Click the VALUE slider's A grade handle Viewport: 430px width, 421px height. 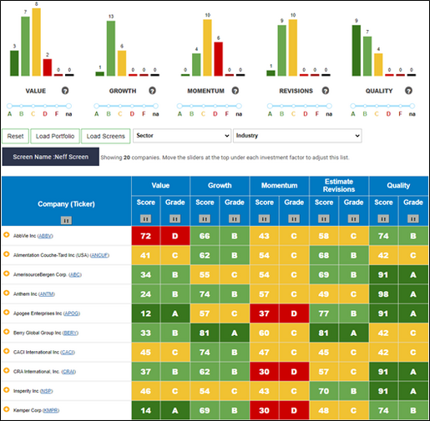[9, 106]
